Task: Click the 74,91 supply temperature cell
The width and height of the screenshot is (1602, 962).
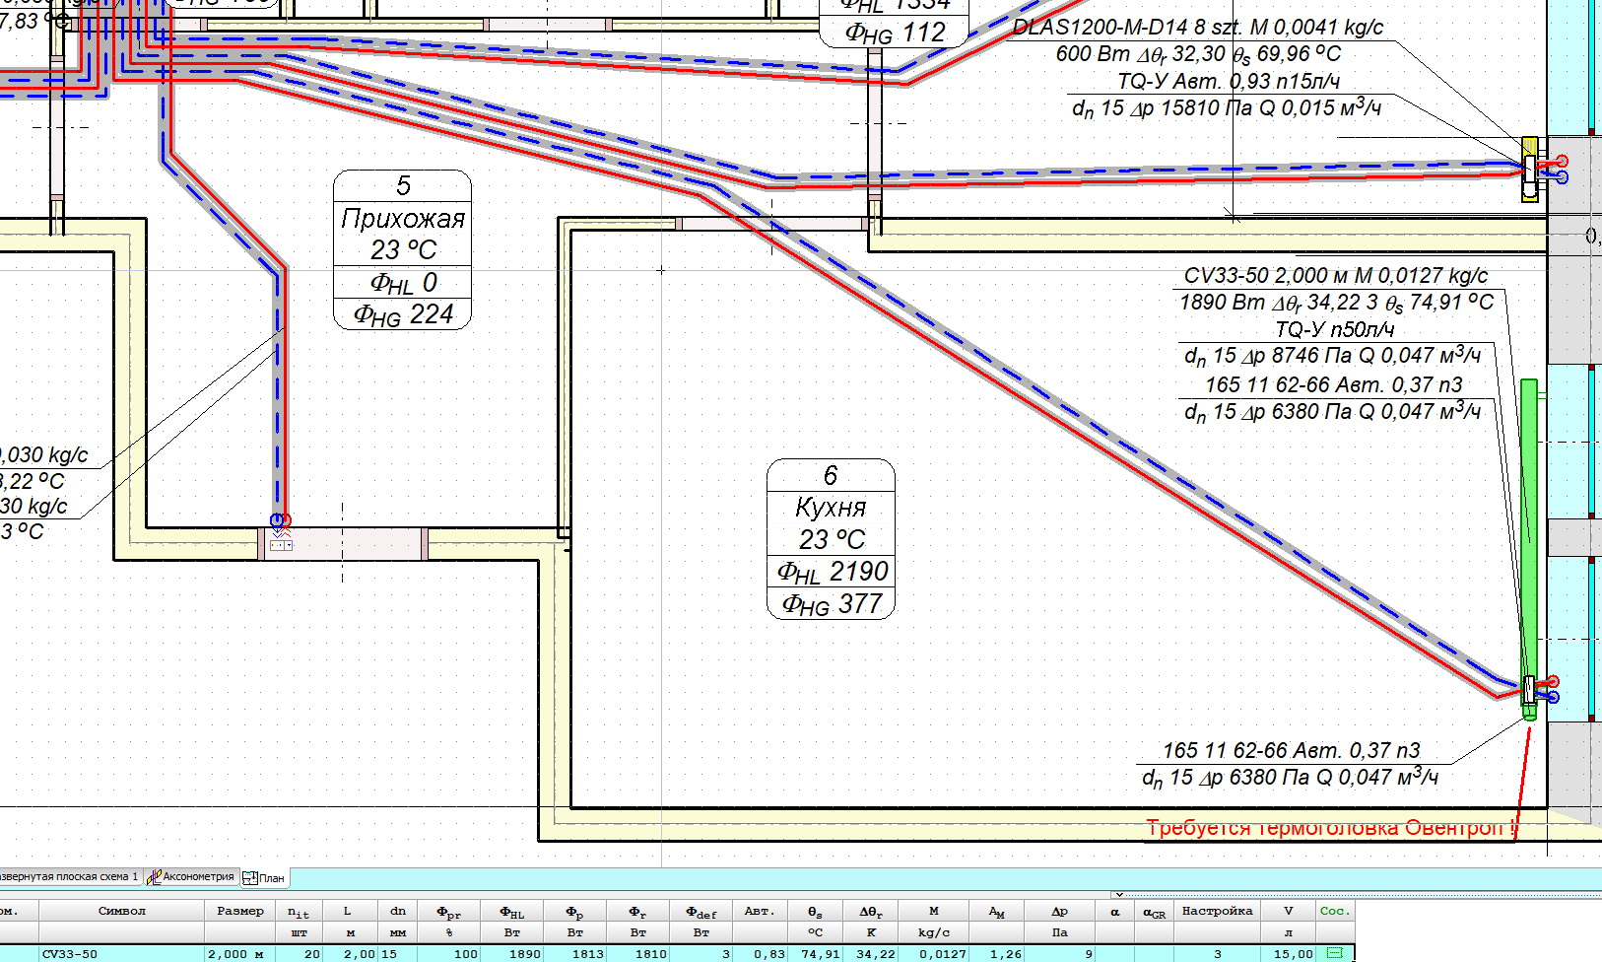Action: coord(815,953)
